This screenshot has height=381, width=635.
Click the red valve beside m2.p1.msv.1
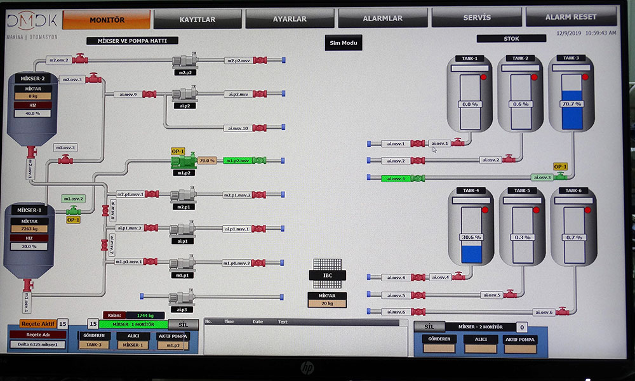tap(152, 194)
